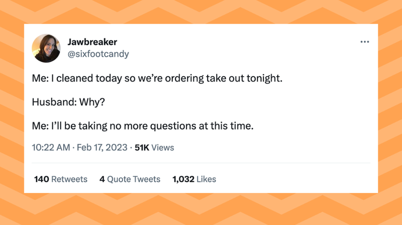The image size is (402, 225).
Task: Show who liked via Likes label
Action: coord(207,179)
